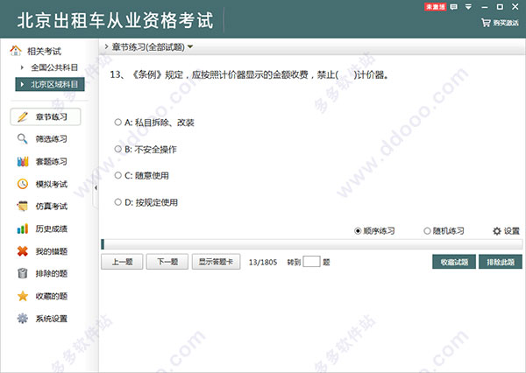Click the star icon for 收藏的题
This screenshot has width=526, height=373.
[x=23, y=296]
